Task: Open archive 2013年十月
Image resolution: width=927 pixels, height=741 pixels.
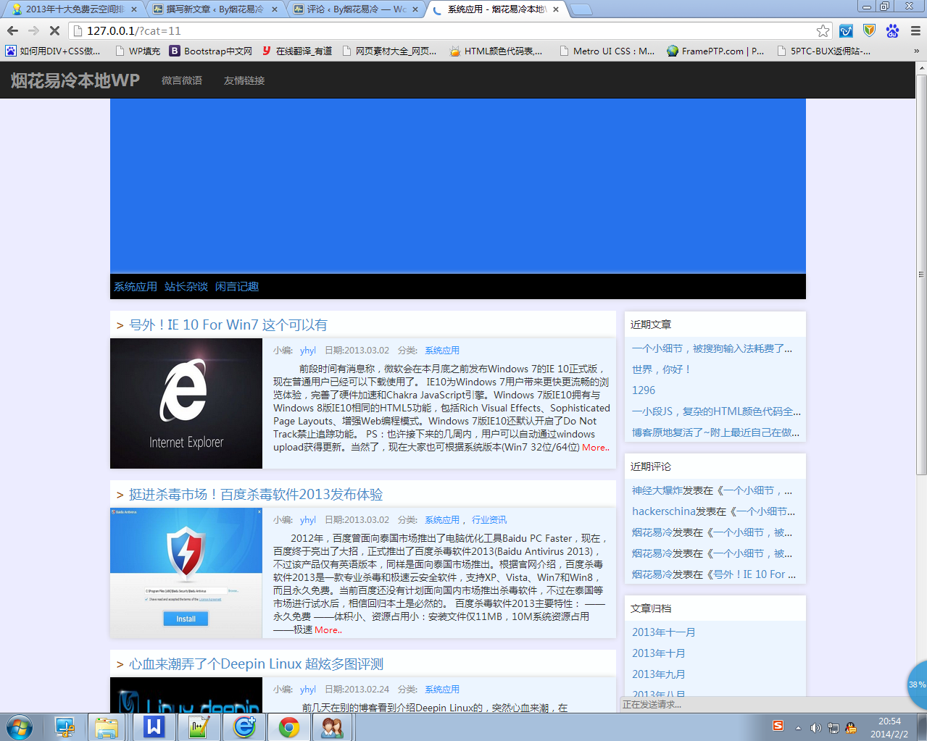Action: click(659, 653)
